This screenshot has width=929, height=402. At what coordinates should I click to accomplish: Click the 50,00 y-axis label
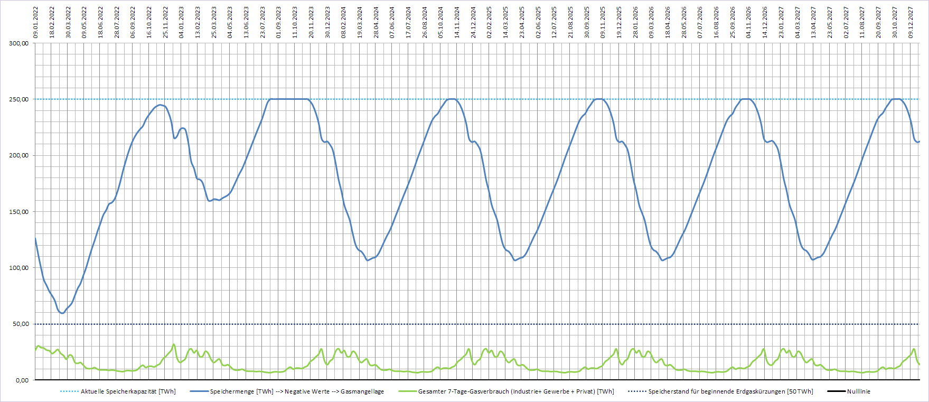click(x=21, y=324)
